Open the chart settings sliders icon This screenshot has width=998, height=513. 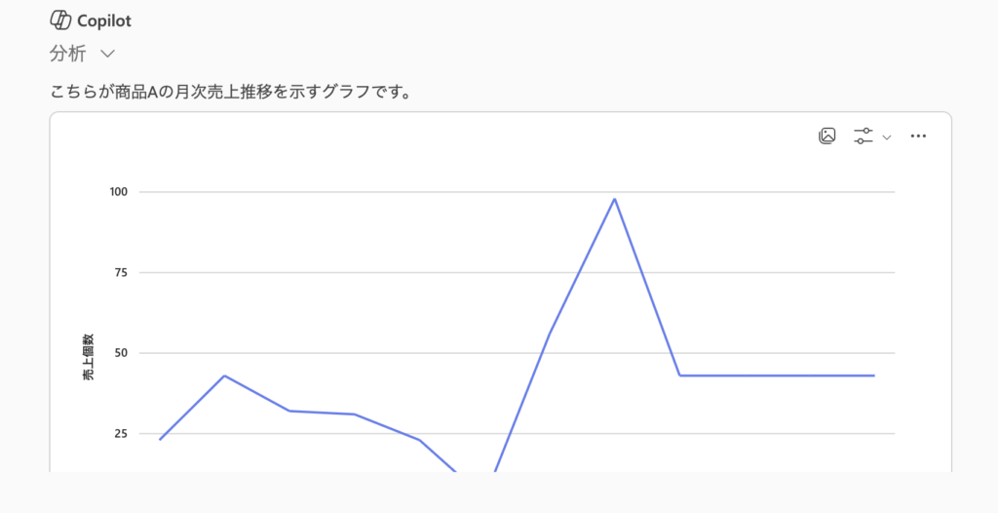863,137
